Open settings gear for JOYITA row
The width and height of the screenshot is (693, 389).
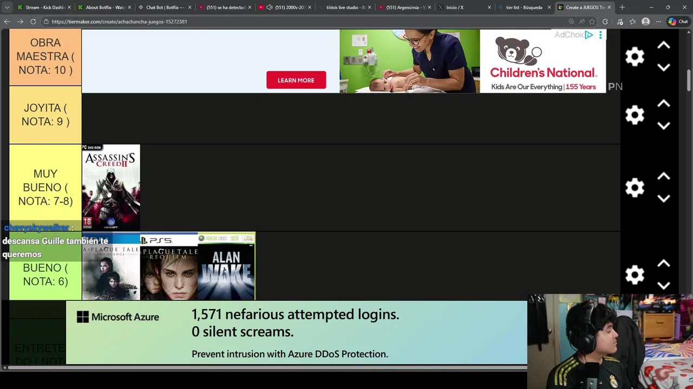pos(635,115)
